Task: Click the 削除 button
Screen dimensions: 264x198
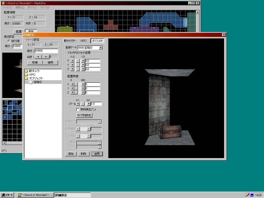Action: coord(83,154)
